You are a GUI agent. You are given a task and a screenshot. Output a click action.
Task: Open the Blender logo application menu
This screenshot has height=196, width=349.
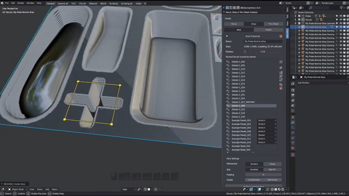2,3
